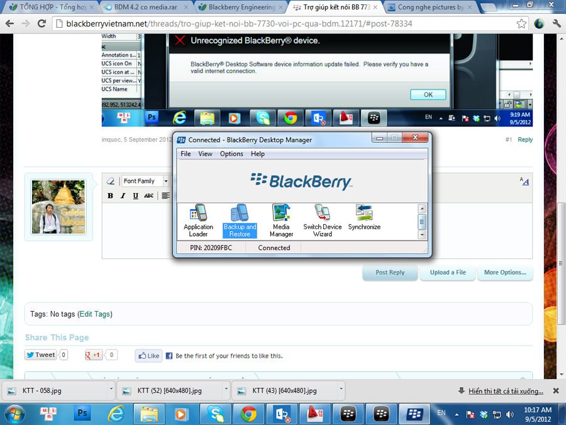The width and height of the screenshot is (566, 425).
Task: Go back in Chrome
Action: click(9, 24)
